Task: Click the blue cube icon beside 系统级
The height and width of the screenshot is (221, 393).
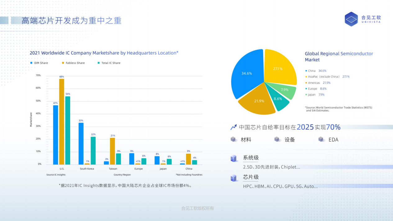Action: (x=234, y=159)
